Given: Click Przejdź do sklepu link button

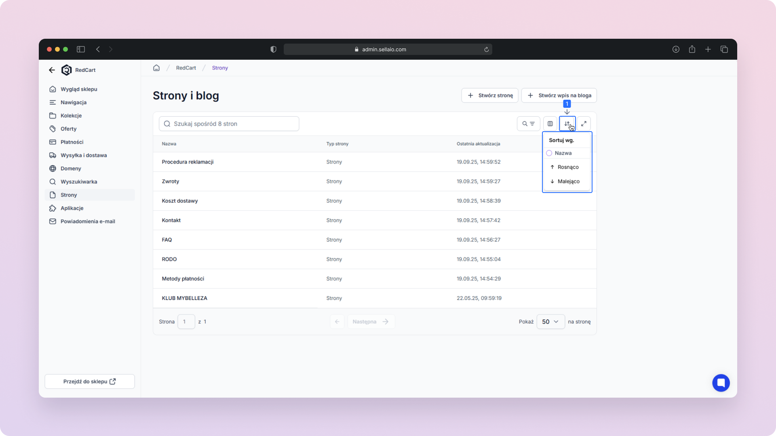Looking at the screenshot, I should pyautogui.click(x=90, y=381).
